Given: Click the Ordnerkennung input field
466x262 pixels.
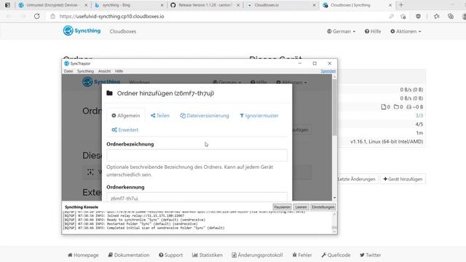Looking at the screenshot, I should (197, 197).
